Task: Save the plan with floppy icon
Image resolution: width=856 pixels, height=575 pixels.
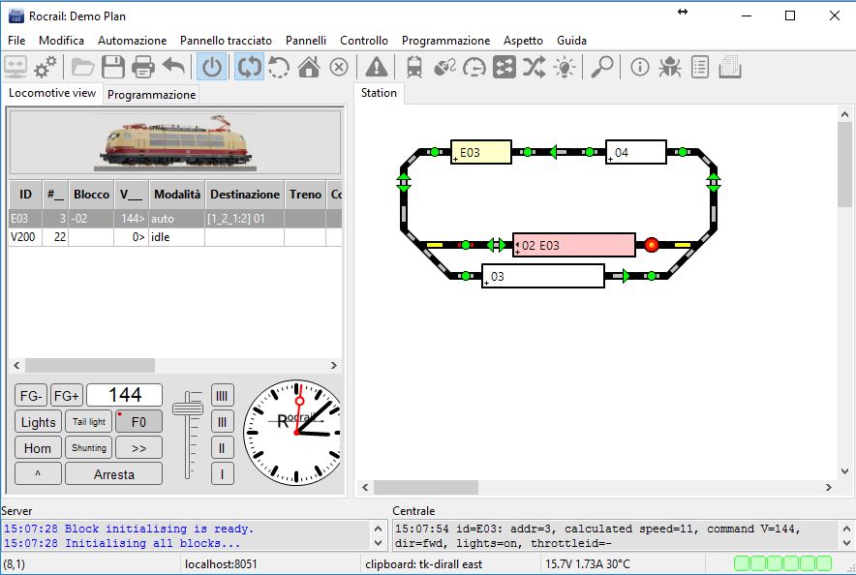Action: point(113,68)
